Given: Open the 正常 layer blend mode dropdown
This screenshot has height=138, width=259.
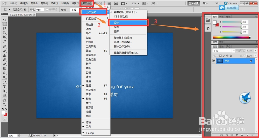Looking at the screenshot, I should click(224, 51).
